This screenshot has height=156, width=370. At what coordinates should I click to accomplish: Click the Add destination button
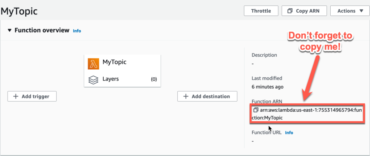207,96
